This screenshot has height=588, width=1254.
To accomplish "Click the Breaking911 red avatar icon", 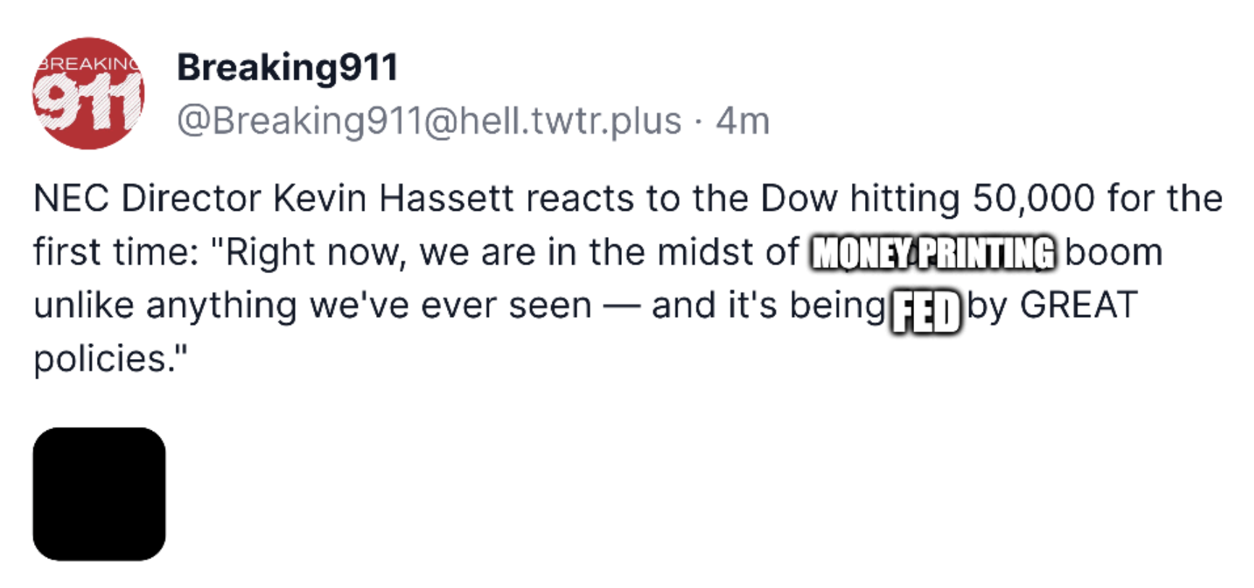I will pyautogui.click(x=88, y=94).
